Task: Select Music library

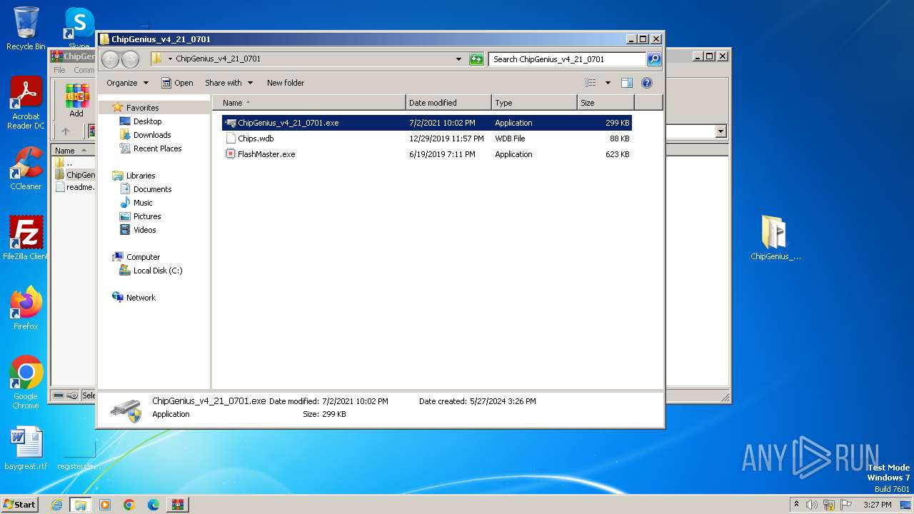Action: click(x=136, y=203)
